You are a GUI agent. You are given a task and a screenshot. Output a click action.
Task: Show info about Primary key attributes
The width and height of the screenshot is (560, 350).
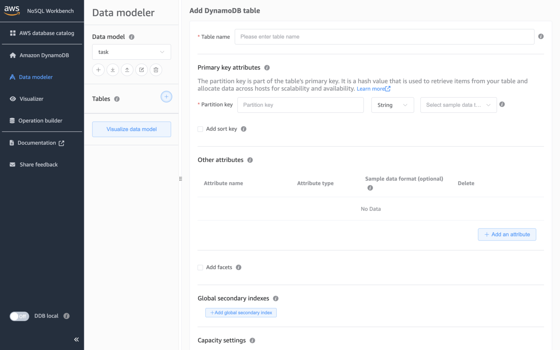coord(267,67)
